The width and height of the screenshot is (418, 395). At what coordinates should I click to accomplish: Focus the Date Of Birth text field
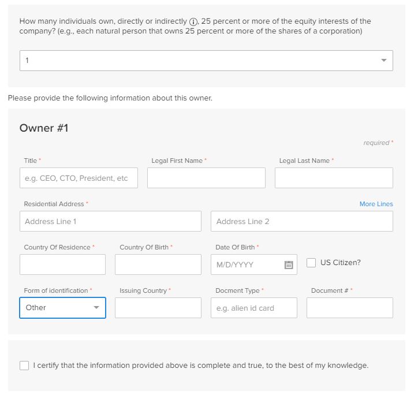tap(248, 264)
